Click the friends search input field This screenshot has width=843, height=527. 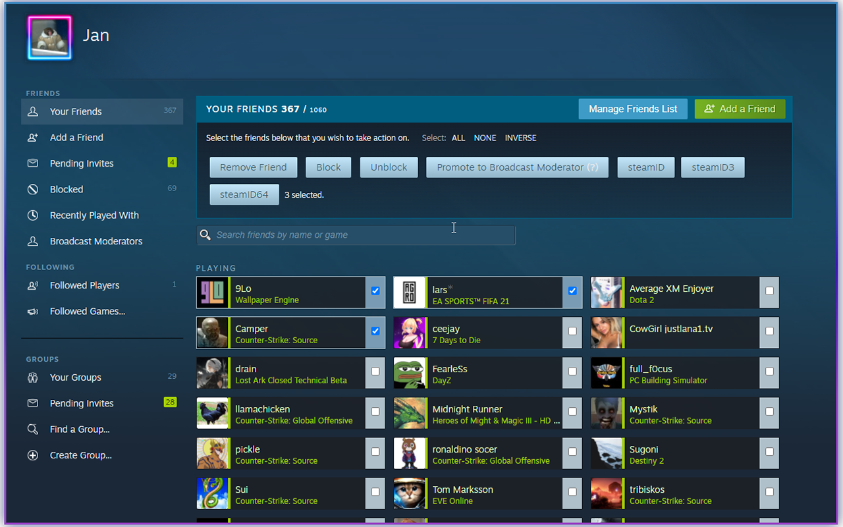point(356,235)
